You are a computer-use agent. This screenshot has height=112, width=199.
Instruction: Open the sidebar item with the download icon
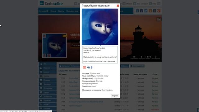point(48,105)
